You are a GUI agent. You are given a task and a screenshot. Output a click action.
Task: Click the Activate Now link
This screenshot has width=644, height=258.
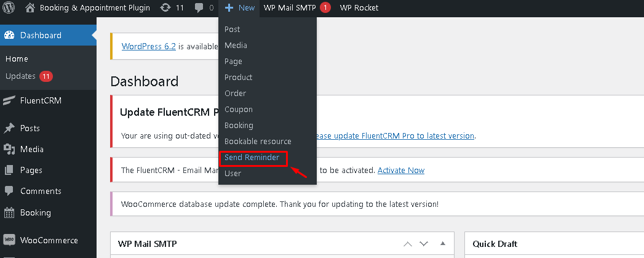click(x=401, y=171)
